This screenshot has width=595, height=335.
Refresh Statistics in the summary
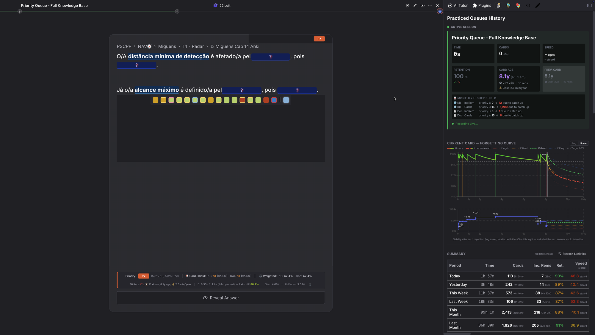point(572,254)
